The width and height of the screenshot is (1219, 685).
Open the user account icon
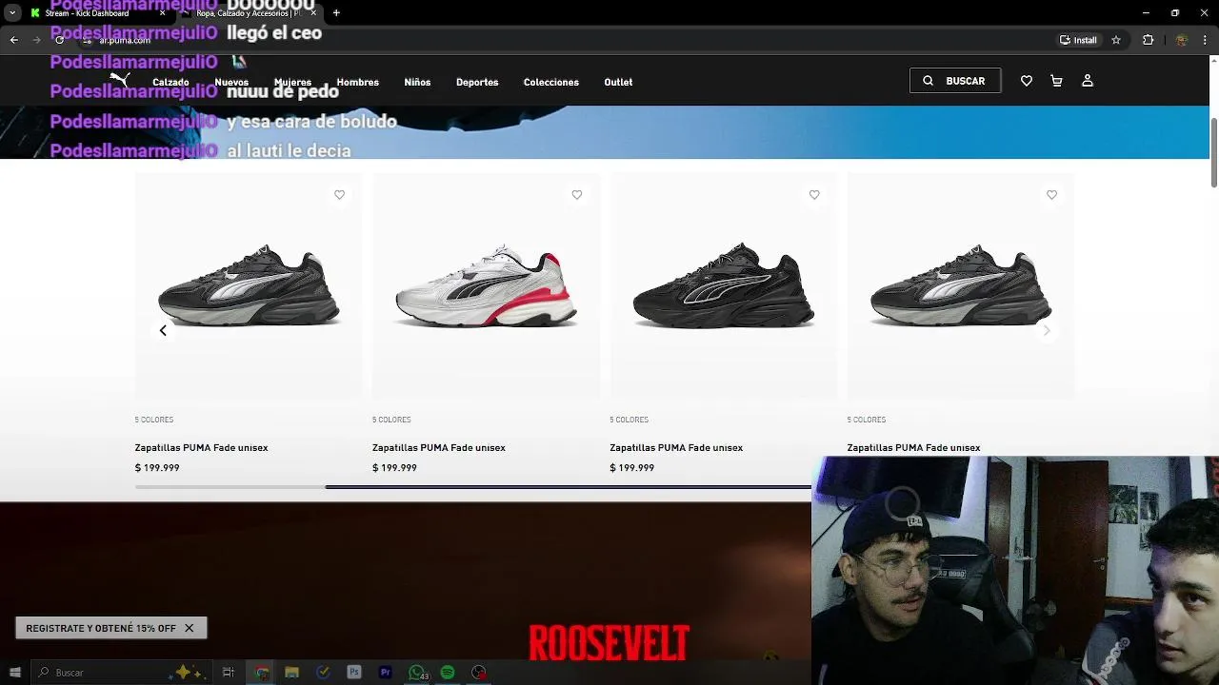click(x=1088, y=81)
